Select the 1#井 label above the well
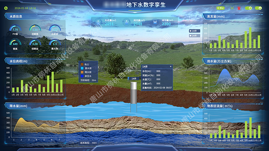Viewport: 269px width, 151px height. point(134,79)
